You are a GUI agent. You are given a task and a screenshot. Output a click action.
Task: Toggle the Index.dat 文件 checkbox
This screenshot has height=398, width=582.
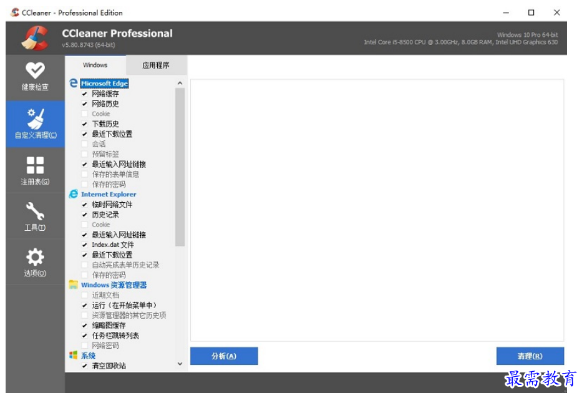coord(85,245)
